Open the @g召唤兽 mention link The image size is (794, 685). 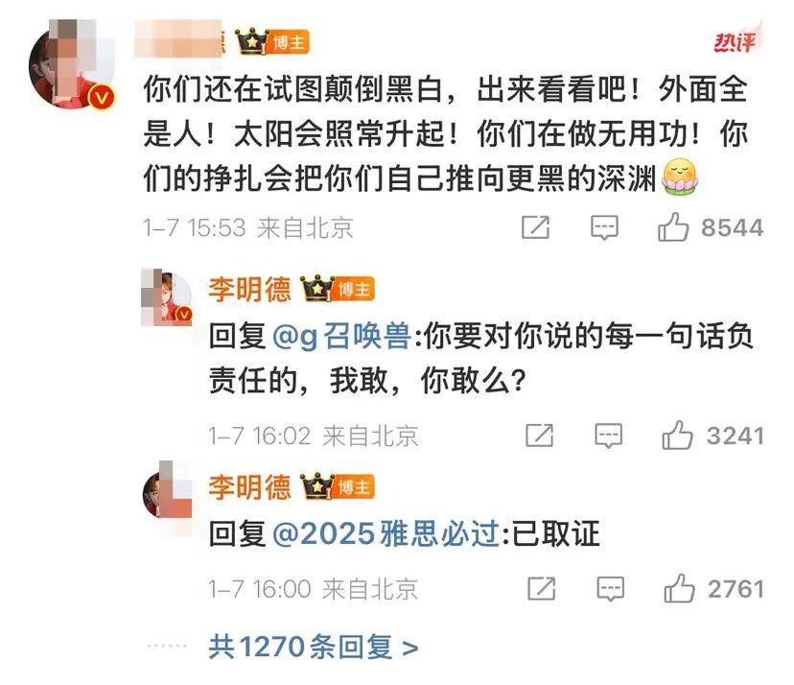click(x=341, y=336)
